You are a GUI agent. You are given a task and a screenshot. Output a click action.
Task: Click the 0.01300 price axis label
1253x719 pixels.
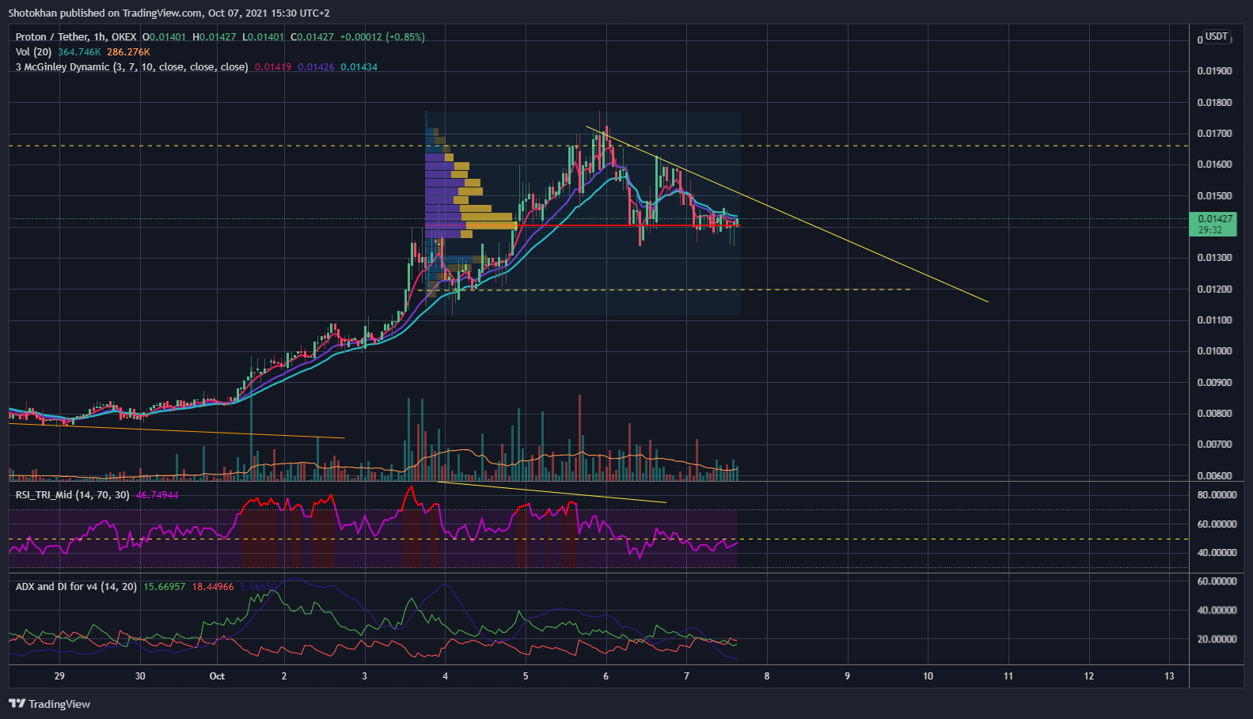1214,257
